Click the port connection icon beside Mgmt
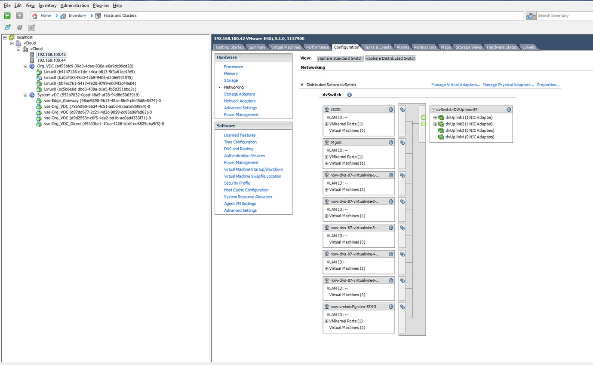Viewport: 593px width, 365px height. [x=403, y=143]
